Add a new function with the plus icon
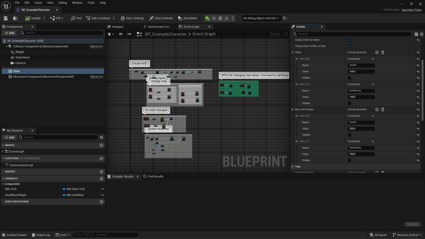Image resolution: width=425 pixels, height=239 pixels. 102,159
